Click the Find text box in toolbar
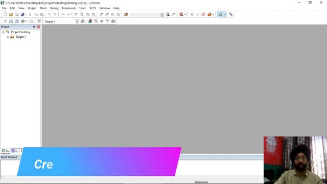 point(145,14)
